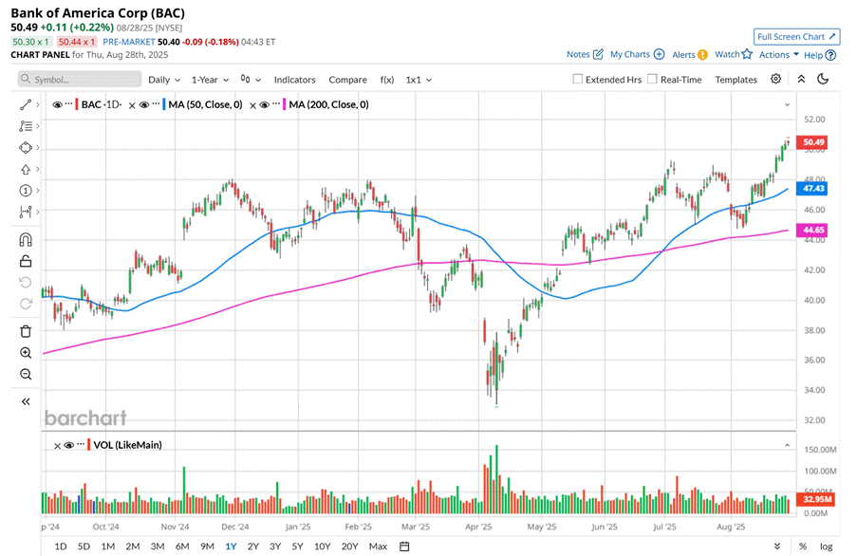
Task: Switch to the 5Y time range
Action: [297, 547]
